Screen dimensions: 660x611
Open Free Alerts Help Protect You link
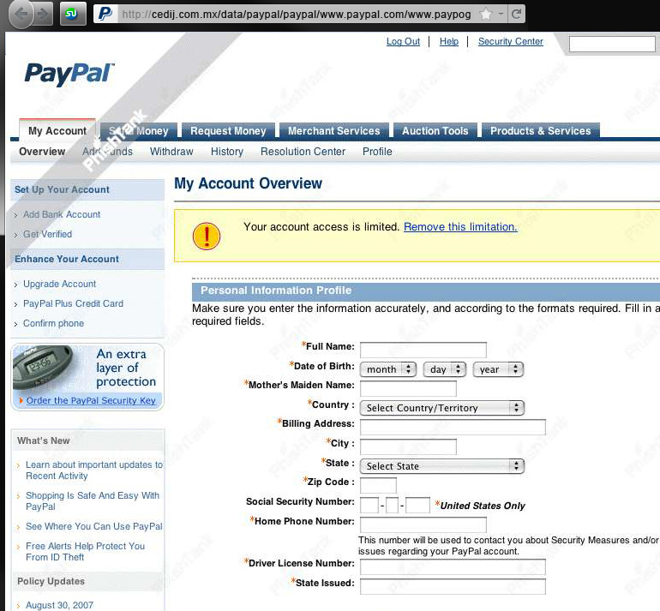[x=85, y=551]
